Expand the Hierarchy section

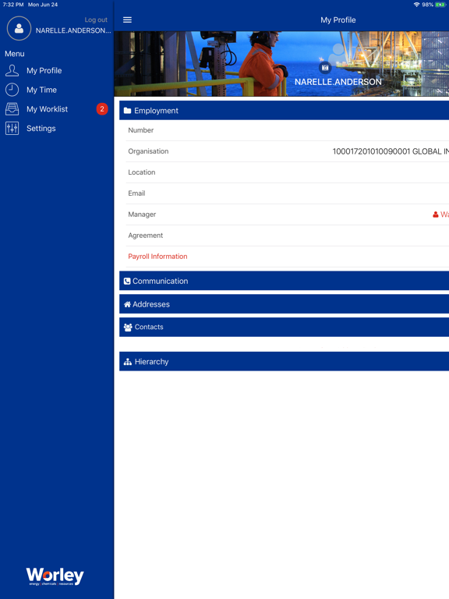284,361
